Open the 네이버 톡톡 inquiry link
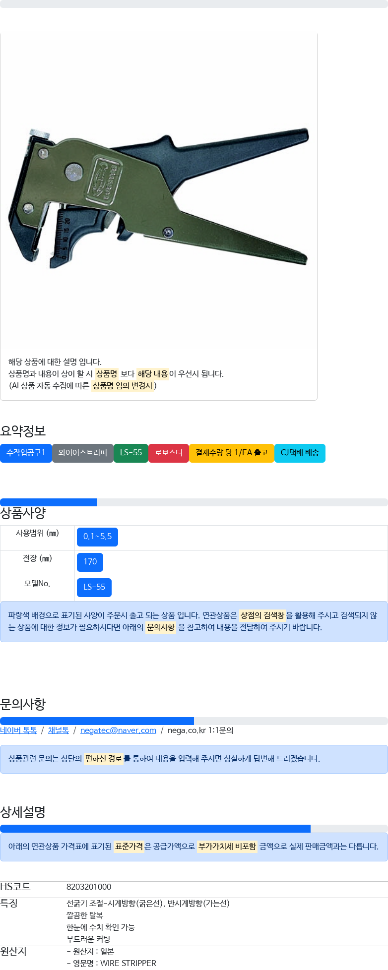Image resolution: width=388 pixels, height=970 pixels. [x=18, y=730]
